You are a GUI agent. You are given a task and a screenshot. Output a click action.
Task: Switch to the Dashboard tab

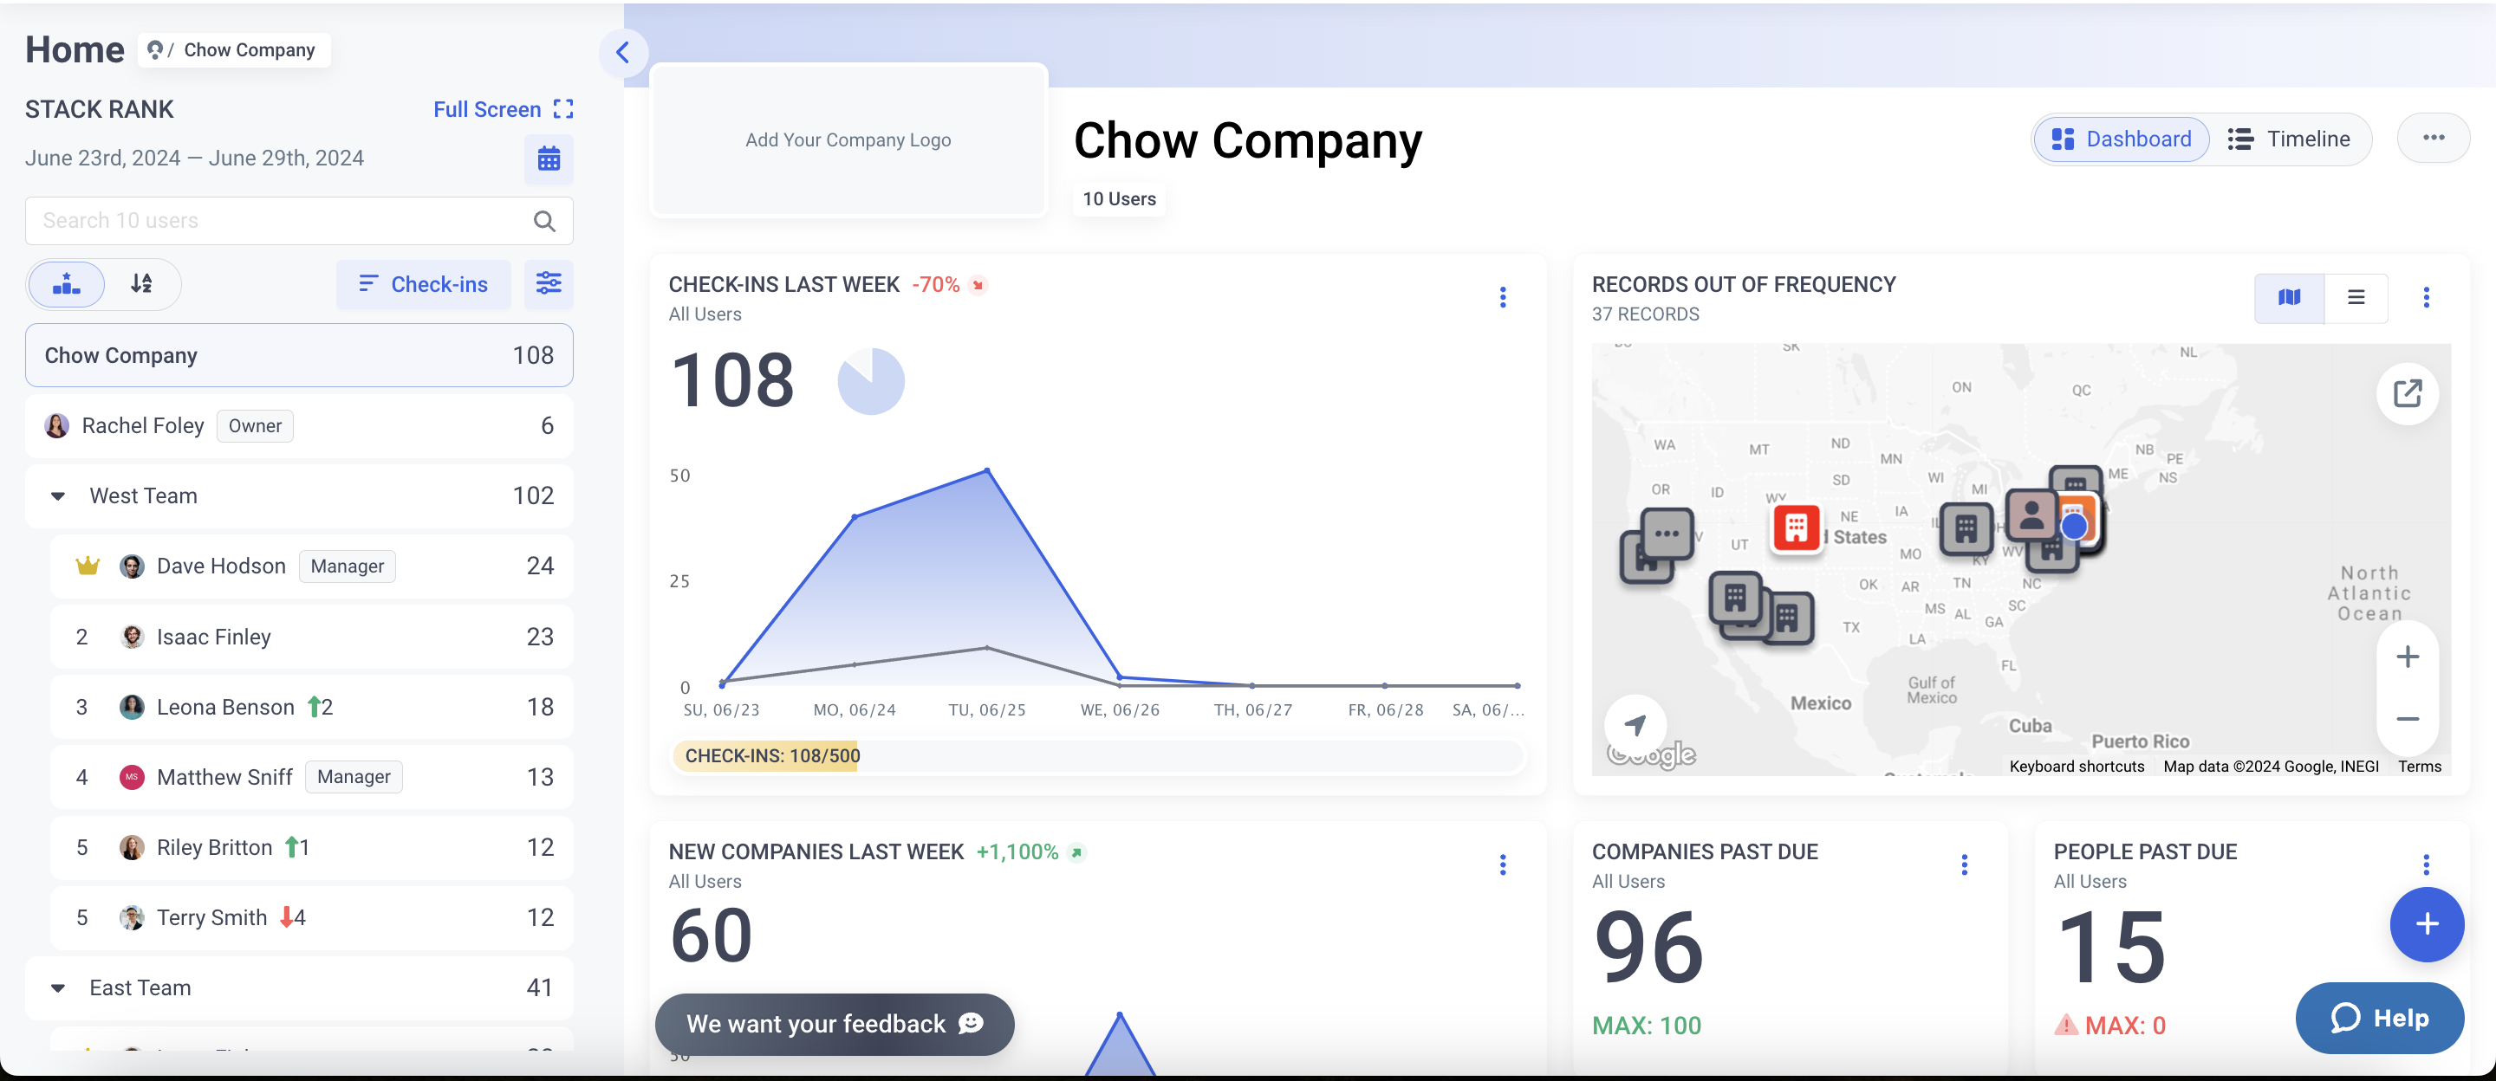pos(2121,139)
